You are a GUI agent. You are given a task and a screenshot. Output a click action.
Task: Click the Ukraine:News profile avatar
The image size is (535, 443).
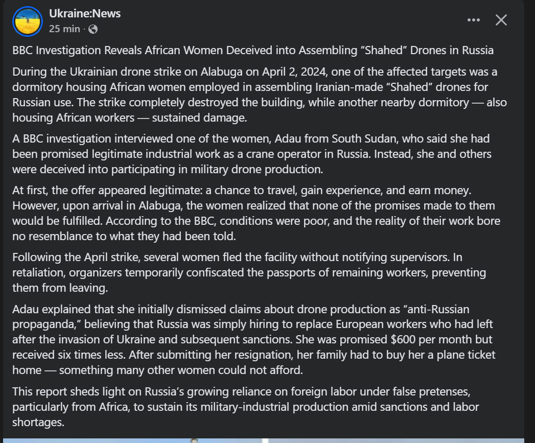point(27,21)
